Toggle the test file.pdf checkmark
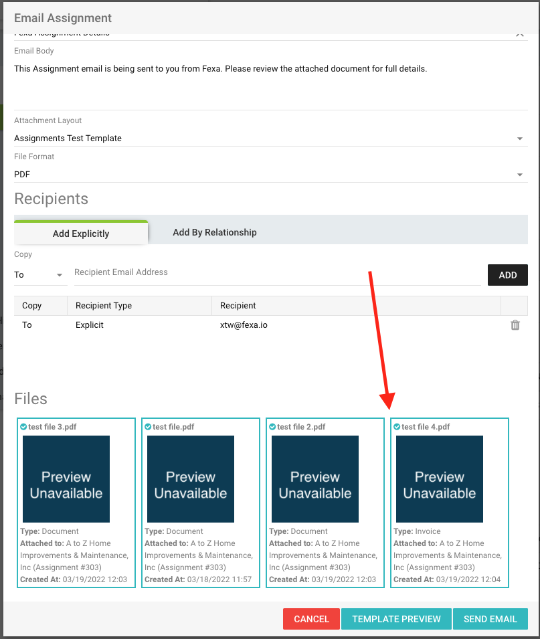The width and height of the screenshot is (540, 639). pyautogui.click(x=149, y=427)
